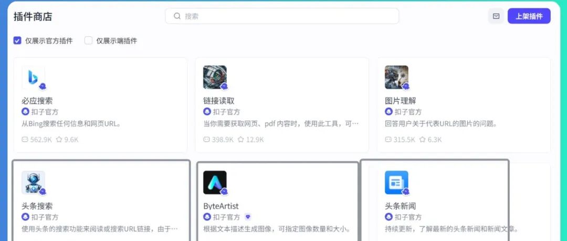Click the official badge on 图片理解 thumbnail
The height and width of the screenshot is (241, 567).
(406, 86)
